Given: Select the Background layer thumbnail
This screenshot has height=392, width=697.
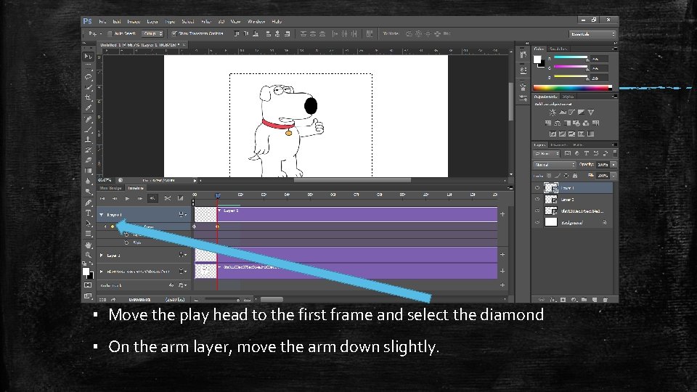Looking at the screenshot, I should (x=551, y=222).
